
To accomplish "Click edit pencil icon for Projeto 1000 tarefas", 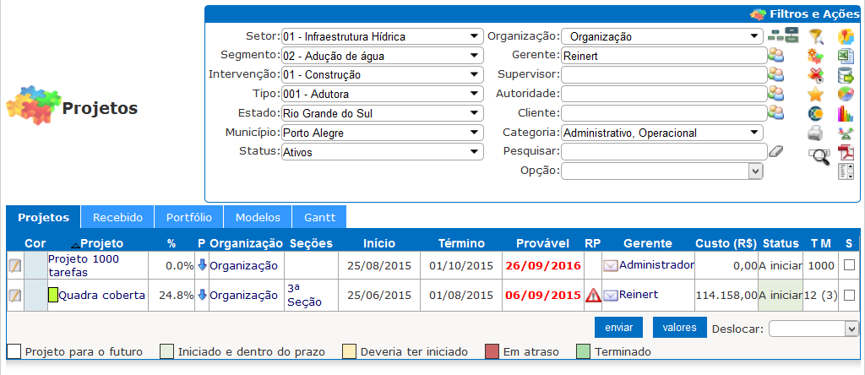I will [x=15, y=265].
